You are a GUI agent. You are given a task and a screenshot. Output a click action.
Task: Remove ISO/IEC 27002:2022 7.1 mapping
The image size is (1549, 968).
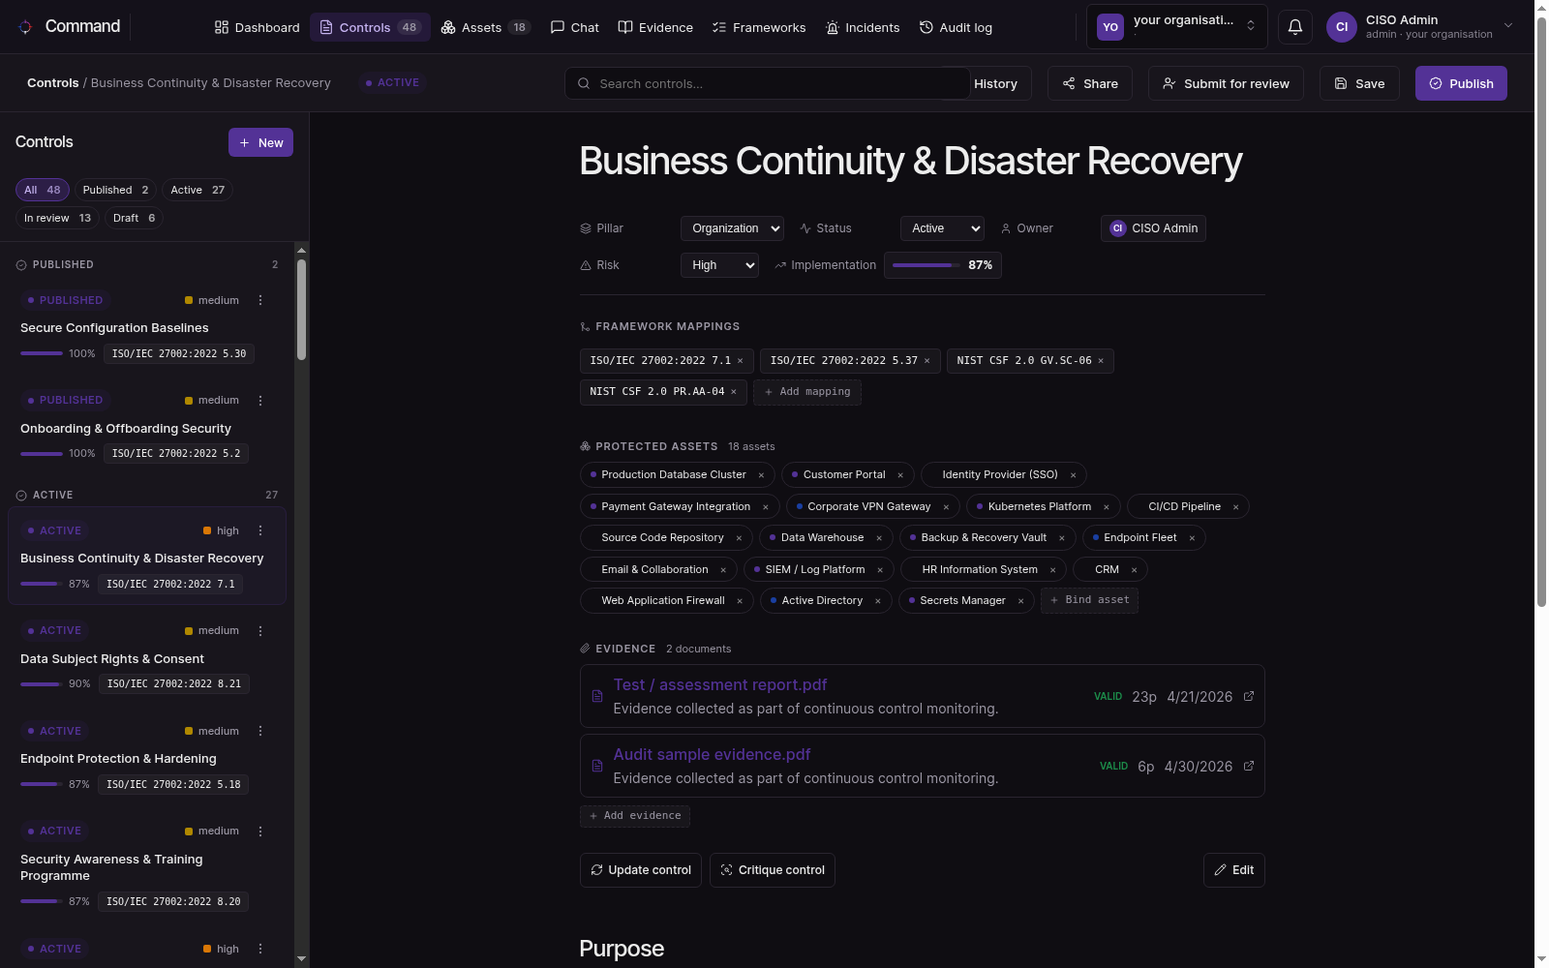pos(741,361)
